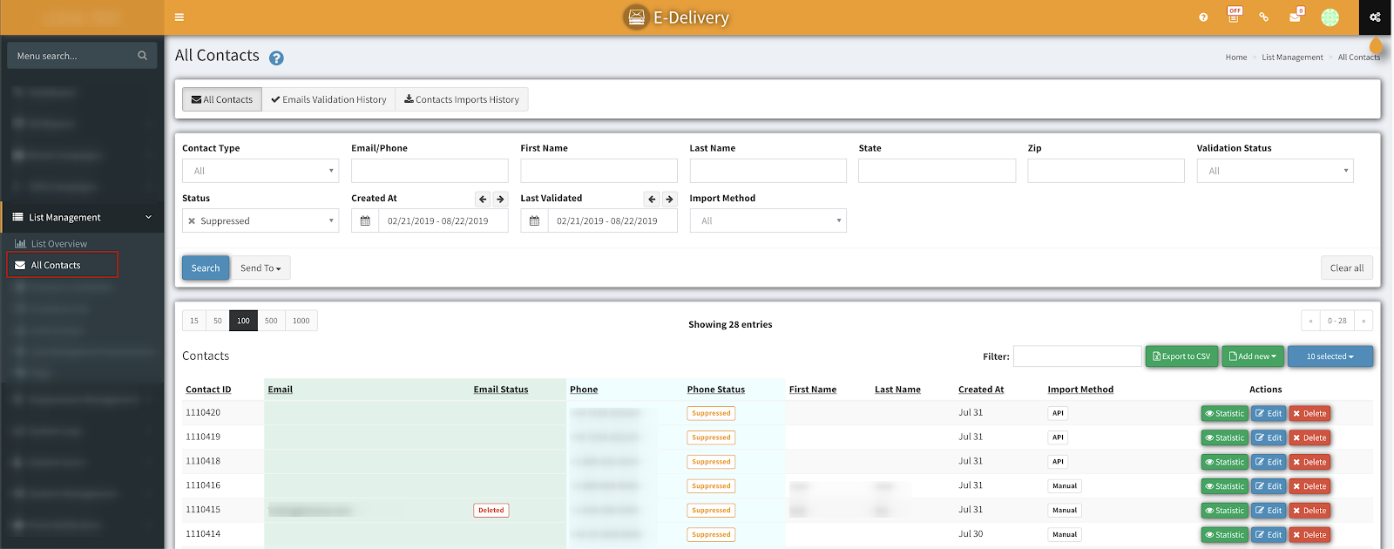
Task: Click the blue Search button
Action: [x=206, y=268]
